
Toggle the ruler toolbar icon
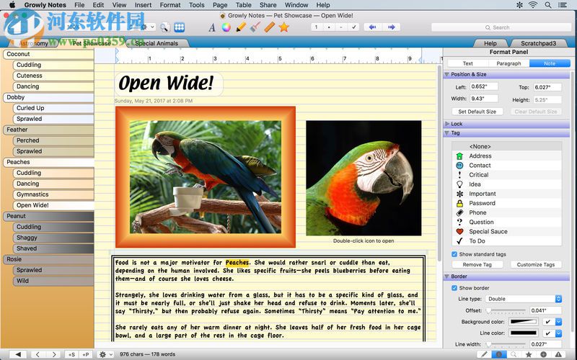click(269, 27)
